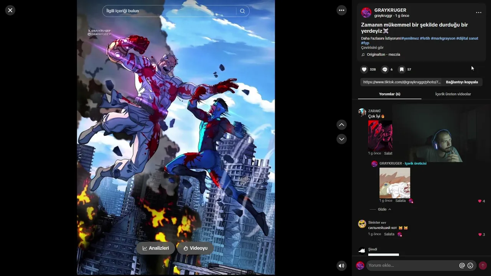
Task: Click the red send comment arrow button
Action: [483, 265]
